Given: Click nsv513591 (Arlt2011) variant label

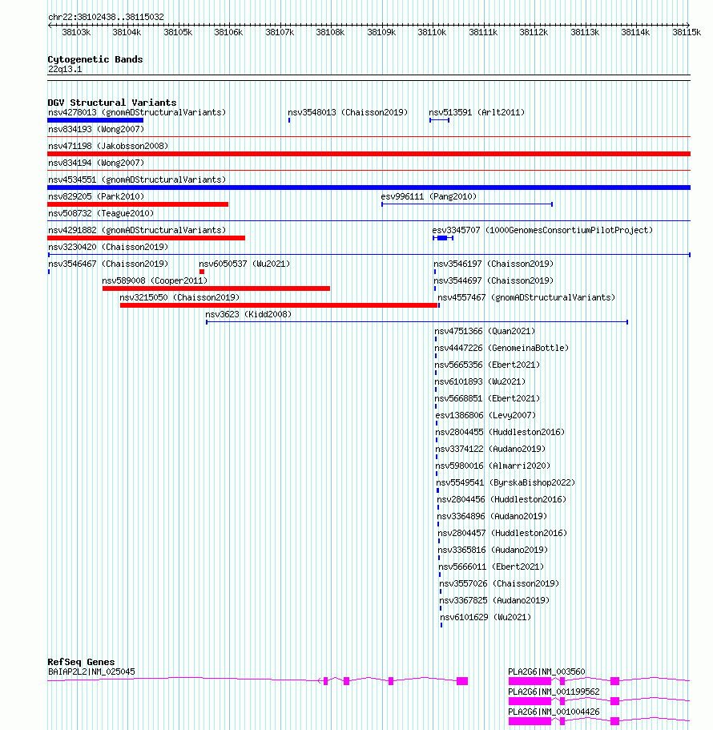Looking at the screenshot, I should tap(477, 112).
